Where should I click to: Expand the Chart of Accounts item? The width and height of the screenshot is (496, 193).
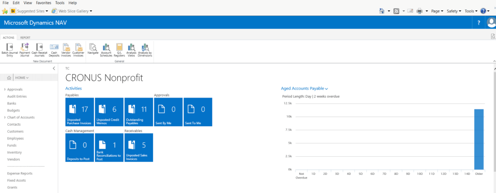5,117
